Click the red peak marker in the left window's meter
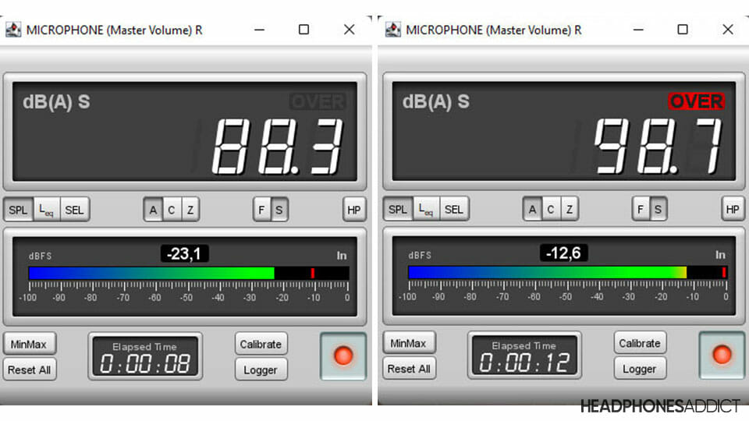 (x=312, y=273)
